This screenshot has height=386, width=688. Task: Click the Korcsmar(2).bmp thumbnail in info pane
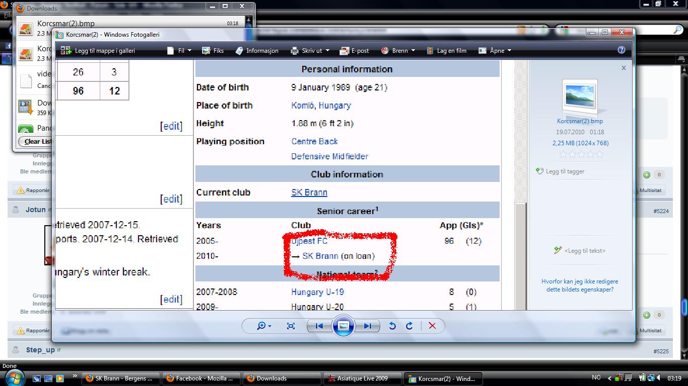(580, 97)
